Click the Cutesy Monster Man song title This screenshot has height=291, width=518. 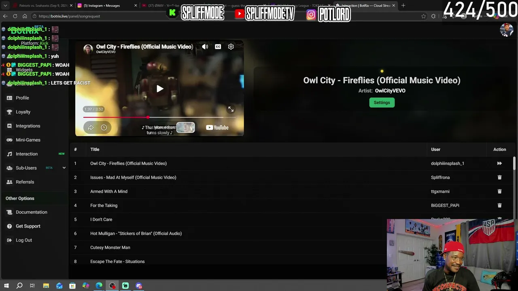click(x=110, y=247)
